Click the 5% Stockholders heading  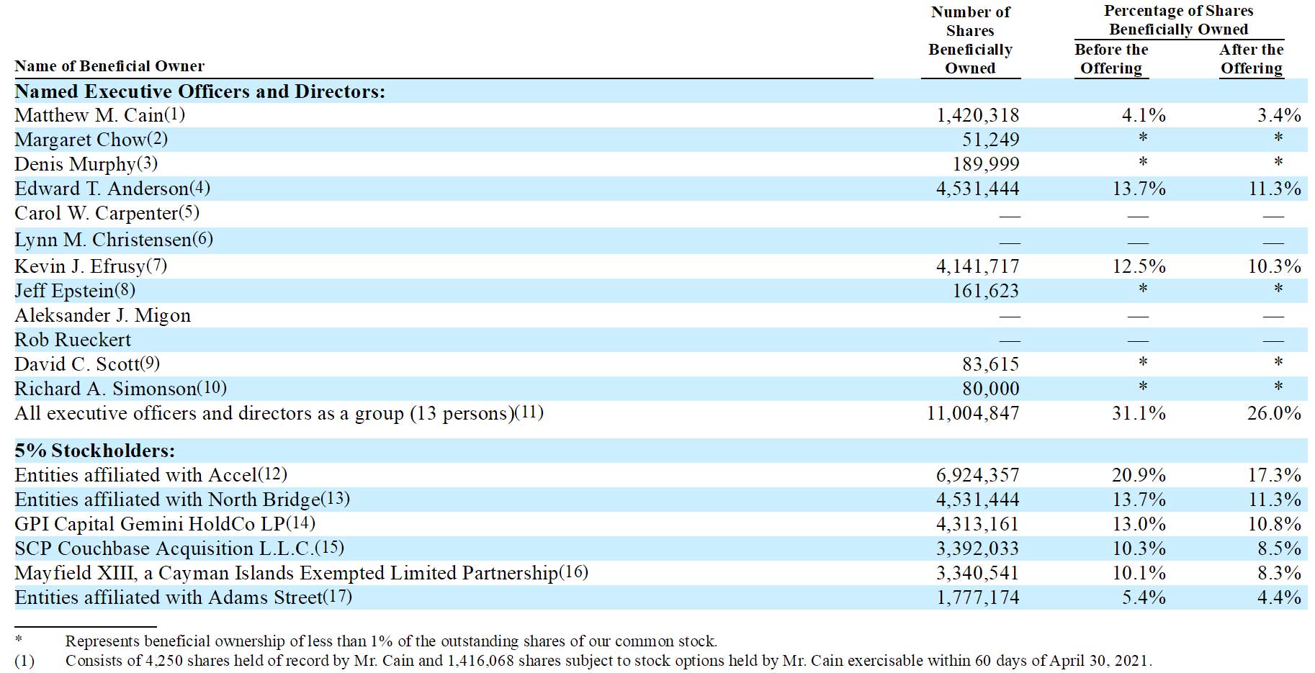tap(95, 451)
